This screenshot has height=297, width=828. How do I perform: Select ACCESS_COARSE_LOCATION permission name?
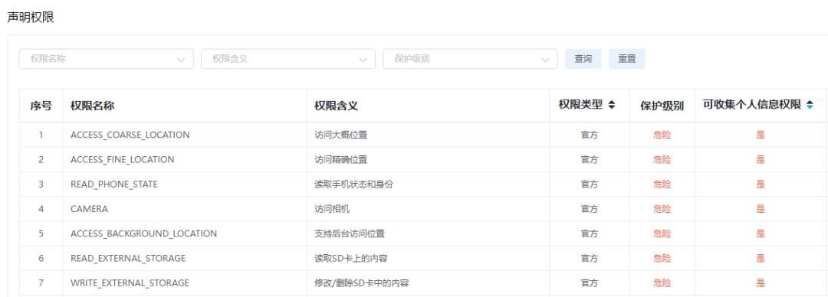[x=130, y=135]
